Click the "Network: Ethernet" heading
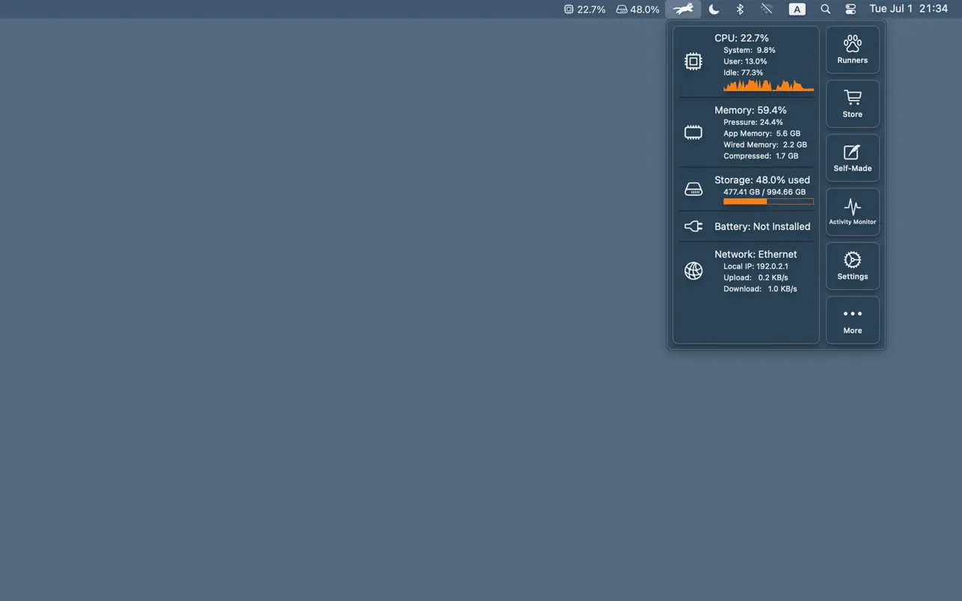The image size is (962, 601). tap(756, 254)
